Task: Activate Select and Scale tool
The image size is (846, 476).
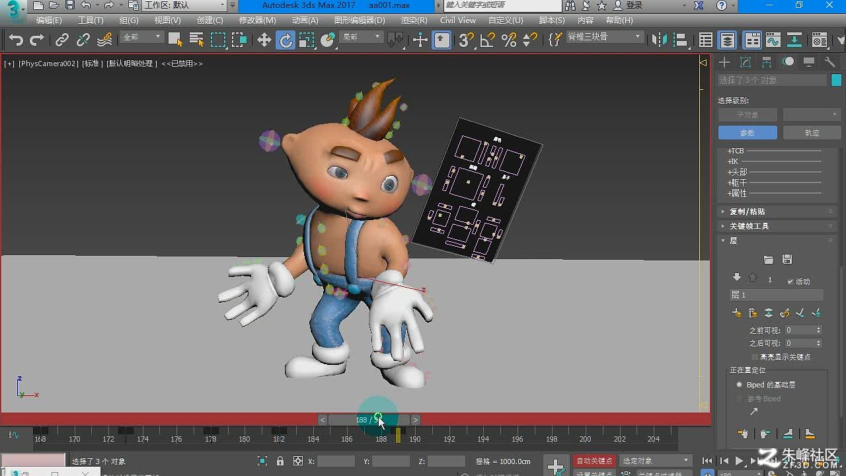Action: tap(307, 40)
